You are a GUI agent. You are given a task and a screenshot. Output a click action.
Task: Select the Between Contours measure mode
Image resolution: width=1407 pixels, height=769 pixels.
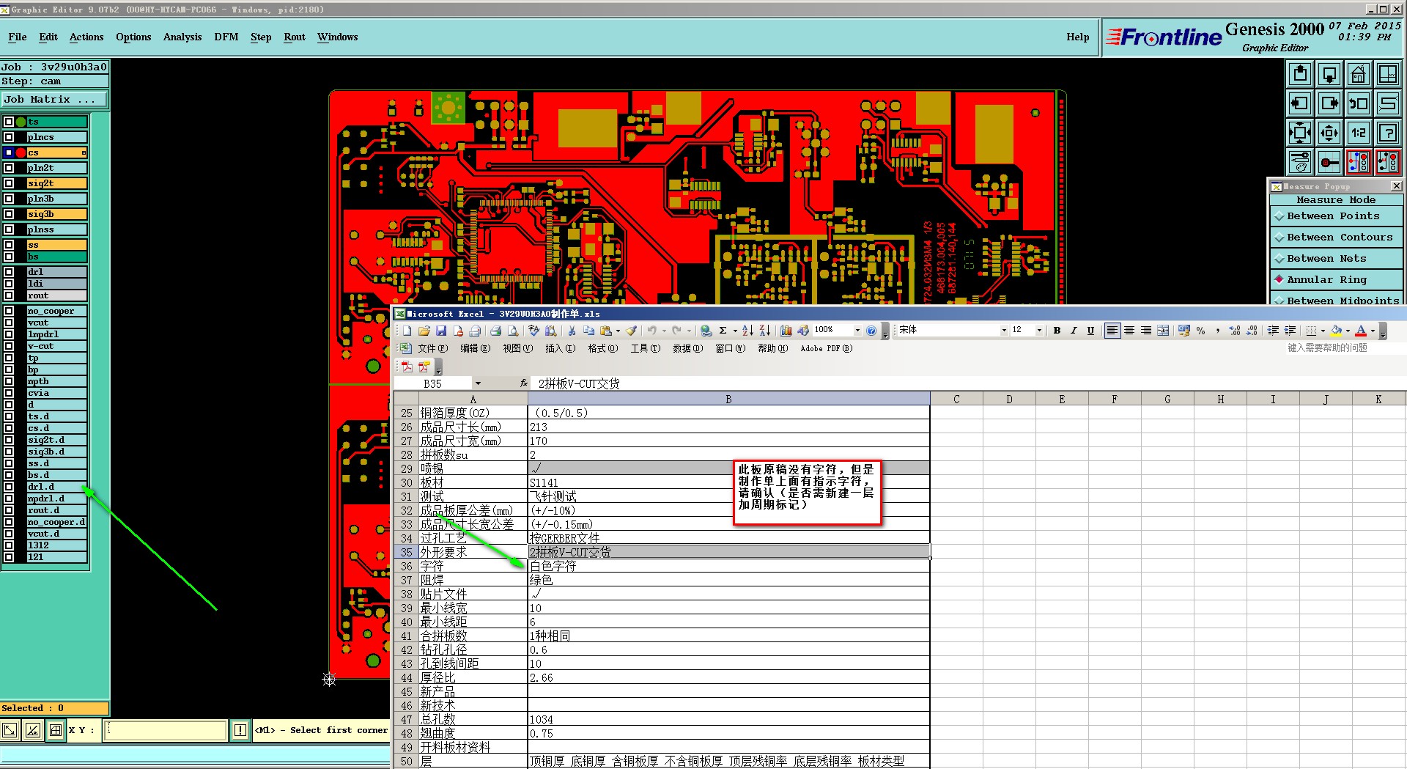pyautogui.click(x=1336, y=237)
